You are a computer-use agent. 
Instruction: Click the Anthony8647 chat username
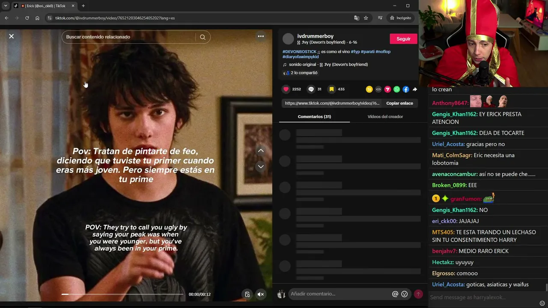point(450,103)
